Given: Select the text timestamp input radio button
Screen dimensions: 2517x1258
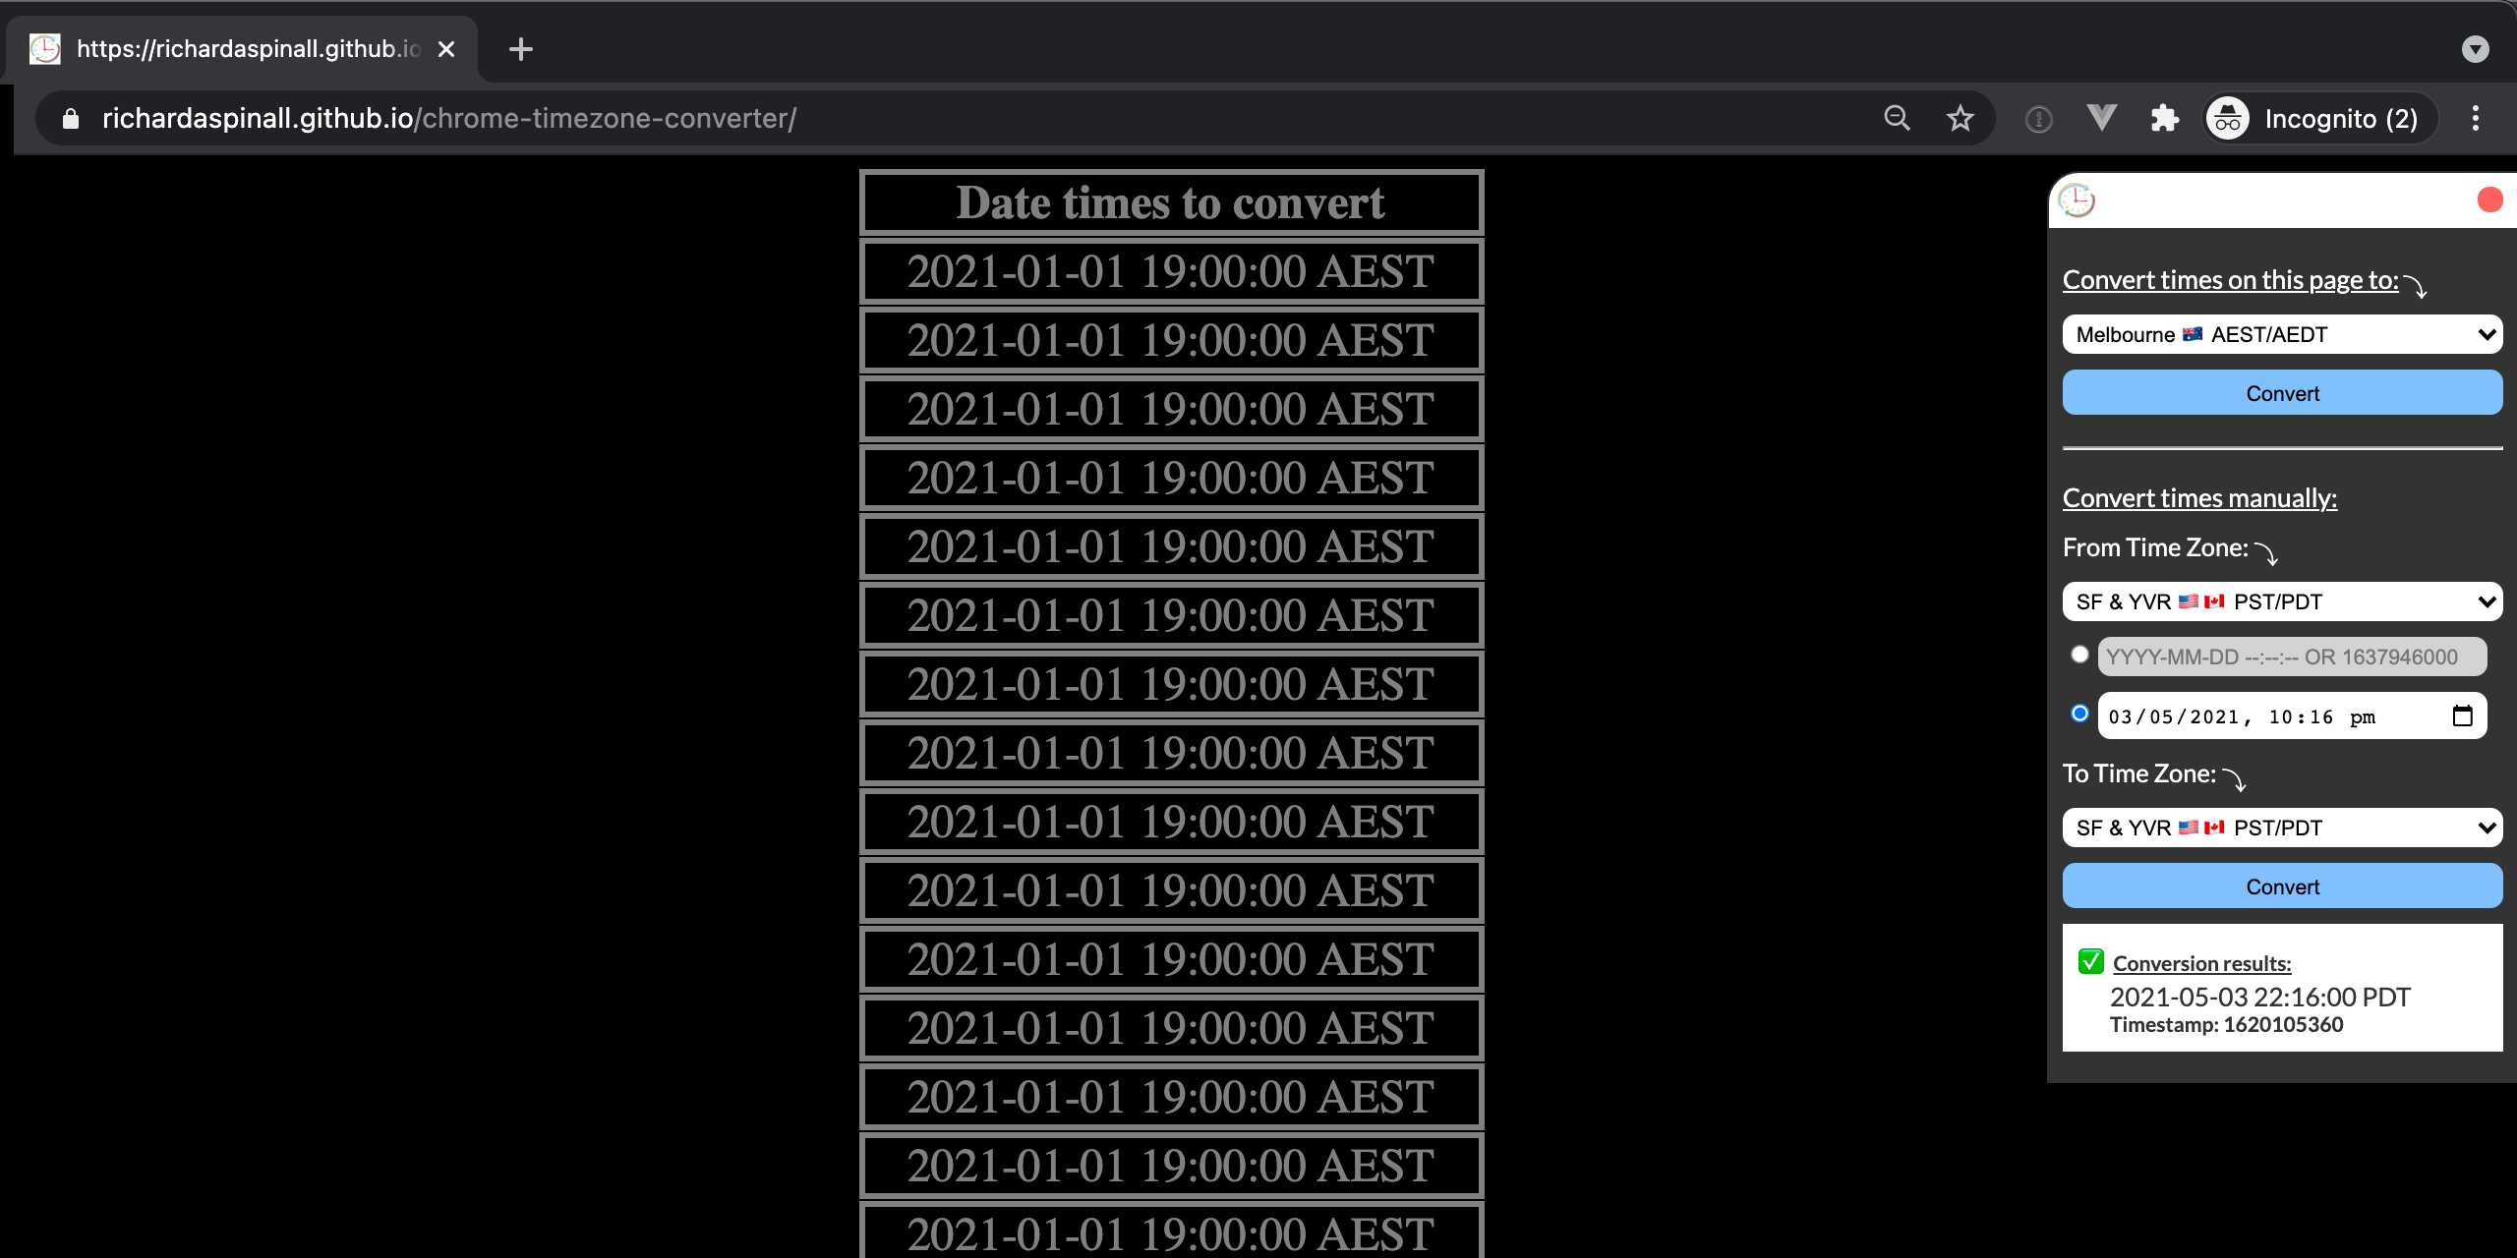Looking at the screenshot, I should click(x=2078, y=655).
